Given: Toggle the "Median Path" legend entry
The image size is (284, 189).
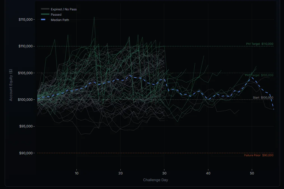Looking at the screenshot, I should pos(55,20).
